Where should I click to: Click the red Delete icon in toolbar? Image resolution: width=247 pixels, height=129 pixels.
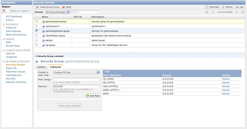click(x=63, y=7)
